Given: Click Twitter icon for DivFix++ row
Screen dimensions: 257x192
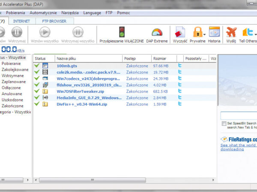Looking at the screenshot, I should point(180,104).
